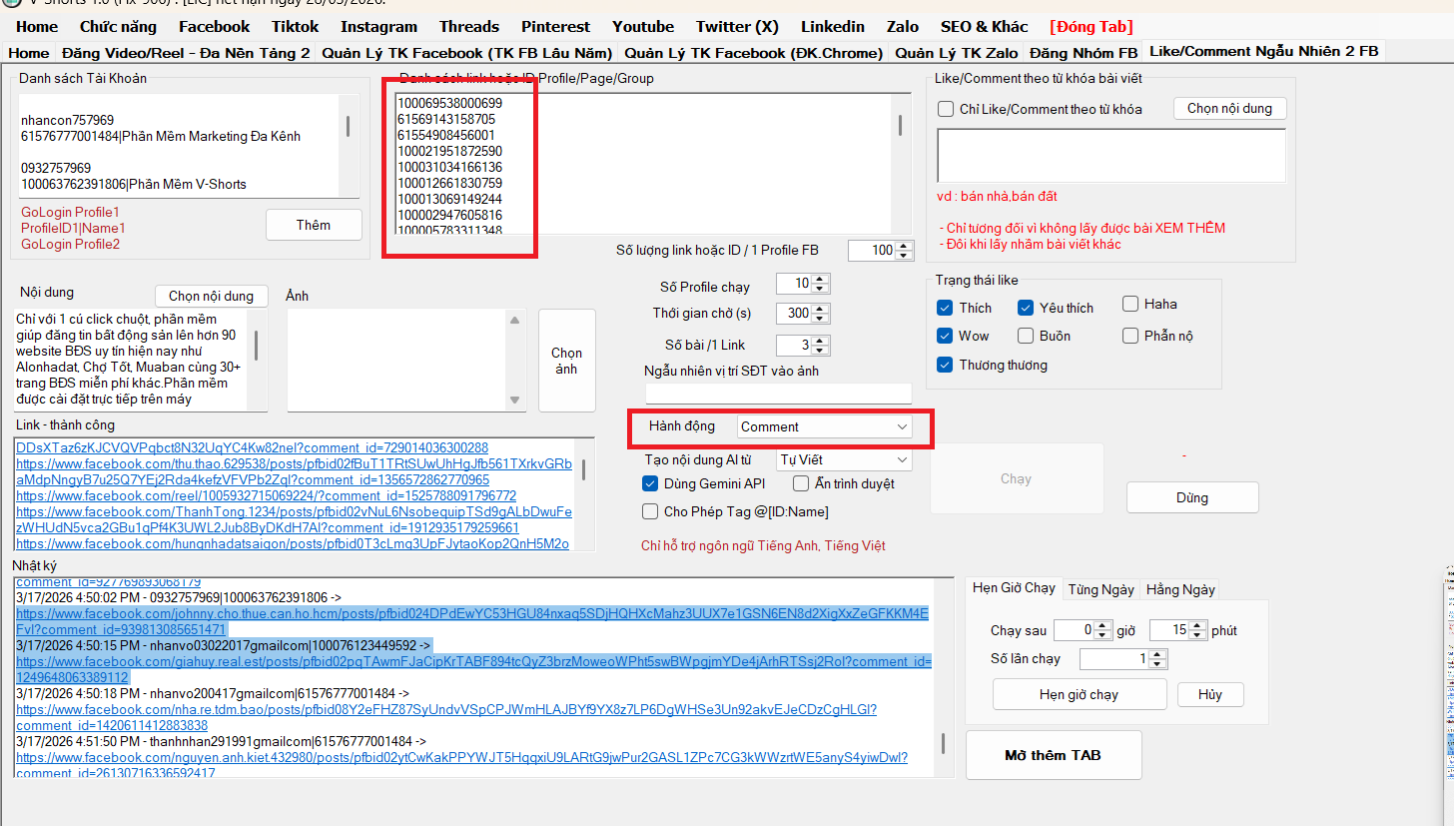Open the Tiktok menu
This screenshot has height=826, width=1454.
coord(295,27)
